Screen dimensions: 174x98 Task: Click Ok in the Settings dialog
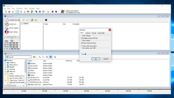tap(96, 59)
